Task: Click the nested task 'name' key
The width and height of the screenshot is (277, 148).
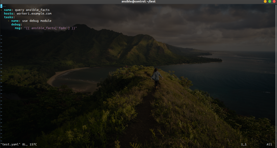Action: pyautogui.click(x=15, y=21)
